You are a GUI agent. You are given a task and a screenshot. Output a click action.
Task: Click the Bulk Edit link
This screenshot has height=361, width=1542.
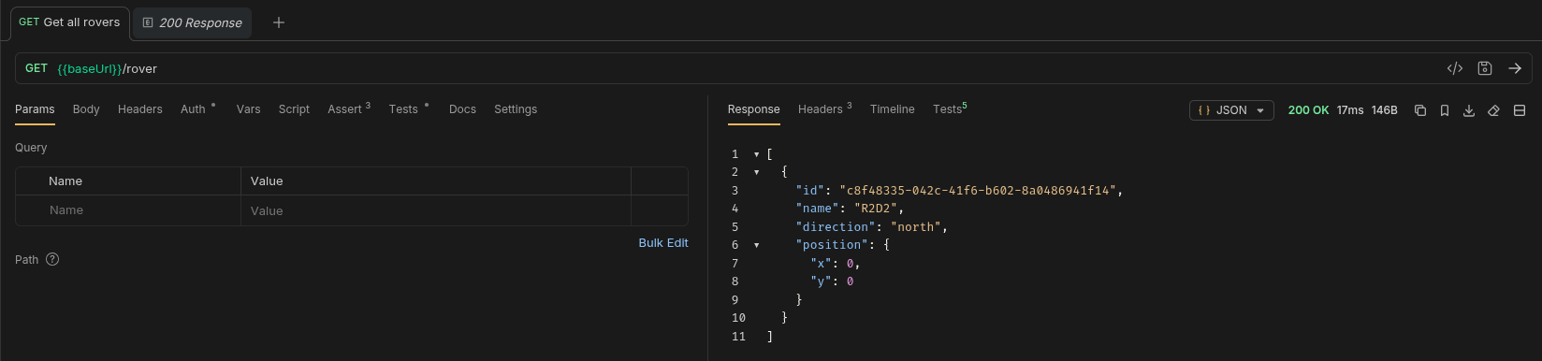point(663,242)
